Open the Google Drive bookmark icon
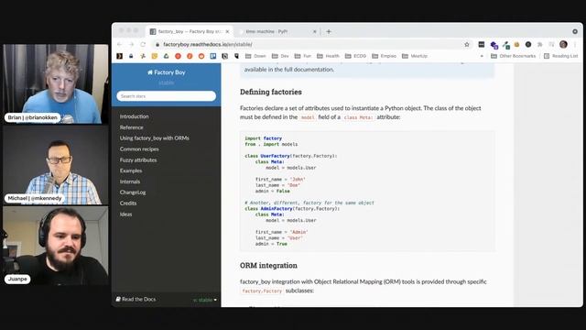 coord(166,56)
